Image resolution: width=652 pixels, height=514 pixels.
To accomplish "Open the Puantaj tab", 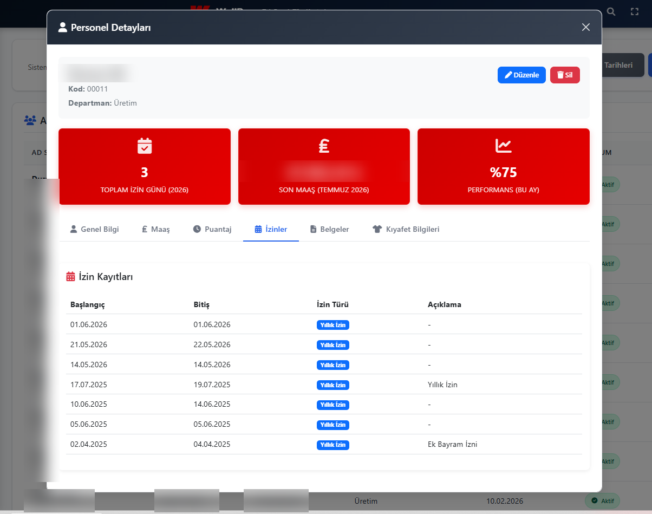I will 212,229.
